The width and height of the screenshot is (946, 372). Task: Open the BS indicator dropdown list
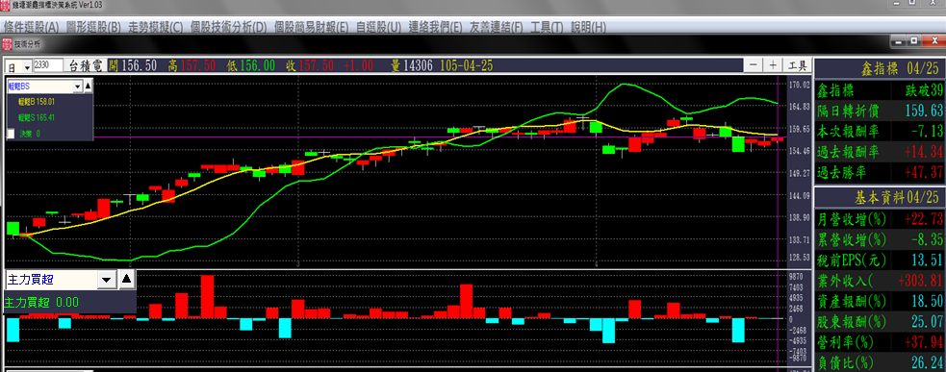click(x=77, y=87)
